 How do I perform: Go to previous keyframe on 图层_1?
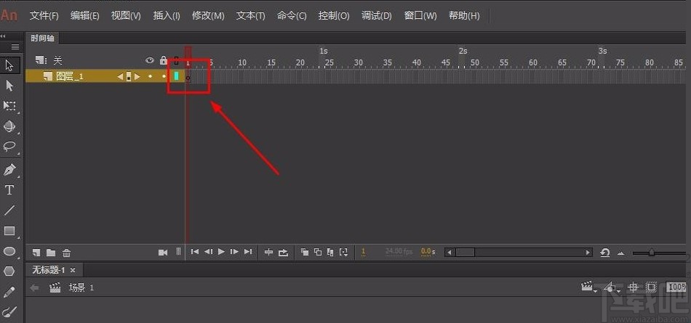click(120, 76)
